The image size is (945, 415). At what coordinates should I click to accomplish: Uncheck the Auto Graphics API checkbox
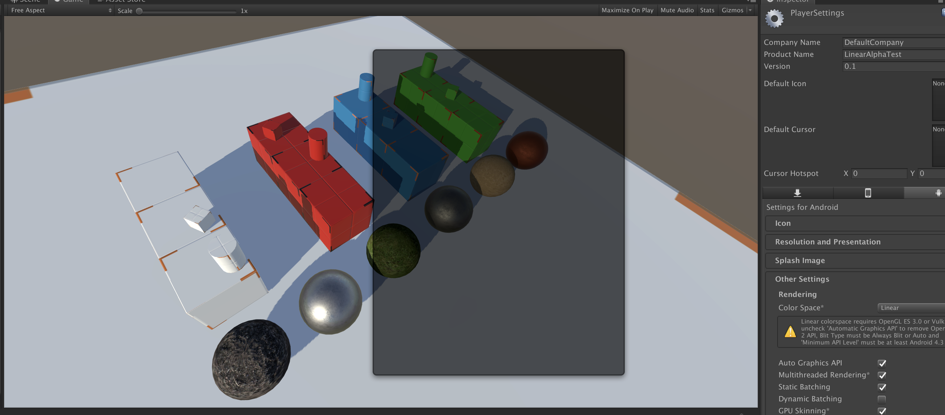(881, 363)
